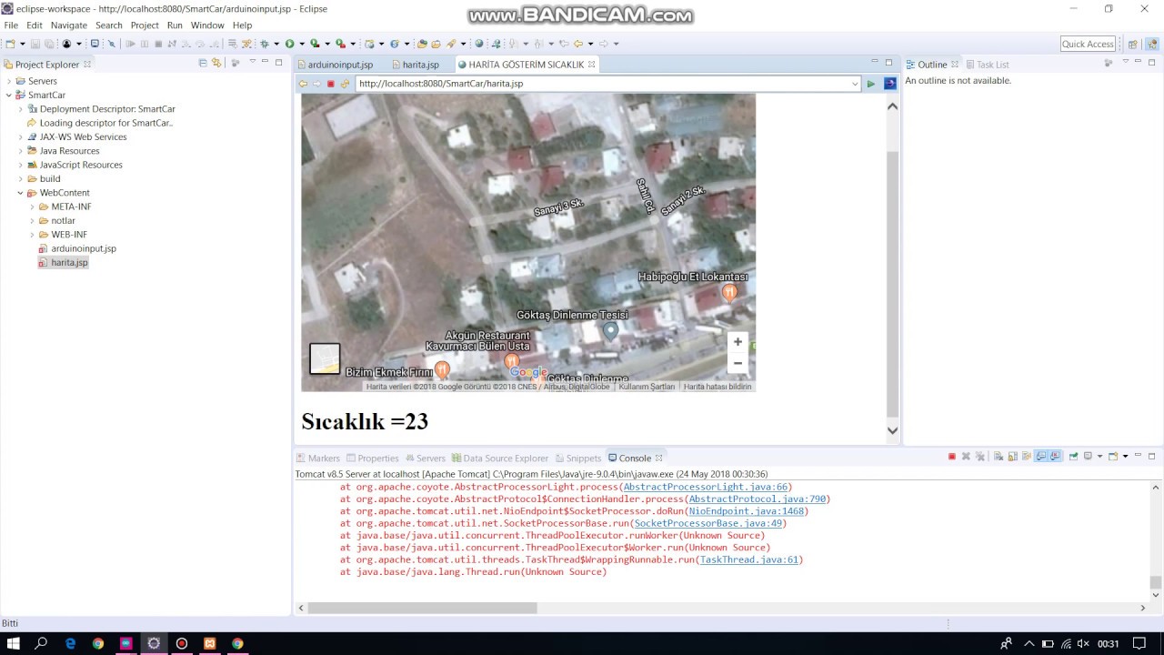1164x655 pixels.
Task: Expand JAX-WS Web Services node
Action: pos(21,137)
